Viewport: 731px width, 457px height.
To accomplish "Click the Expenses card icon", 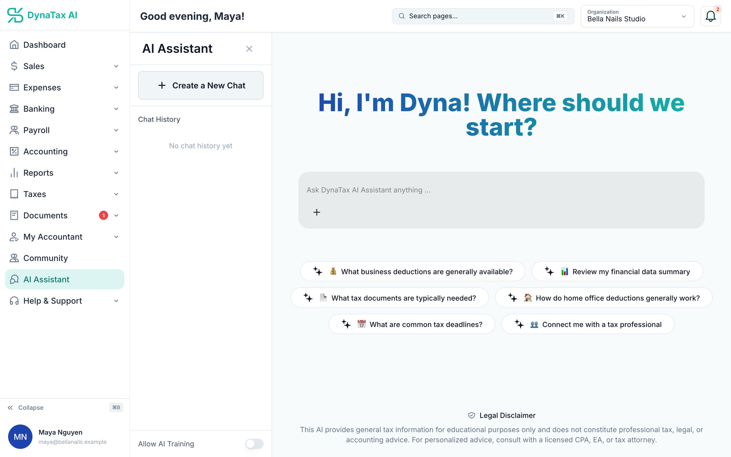I will click(x=14, y=87).
